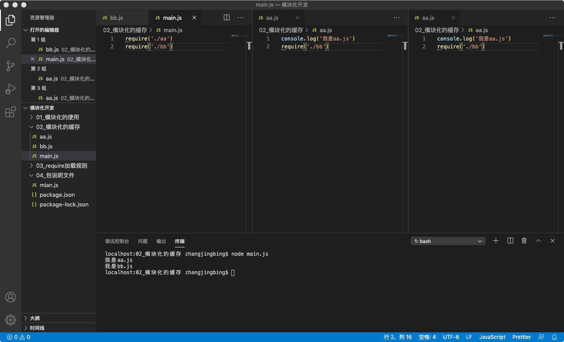Close the aa.js tab in third group

click(x=453, y=18)
